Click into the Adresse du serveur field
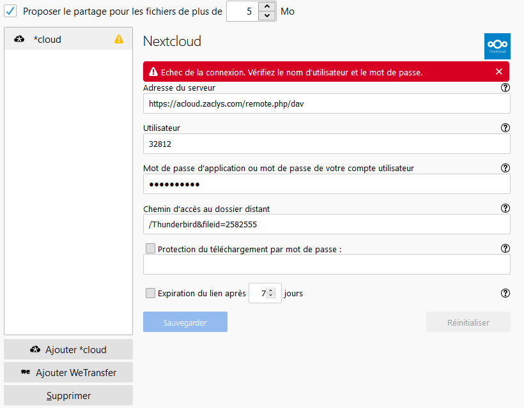 click(x=326, y=103)
